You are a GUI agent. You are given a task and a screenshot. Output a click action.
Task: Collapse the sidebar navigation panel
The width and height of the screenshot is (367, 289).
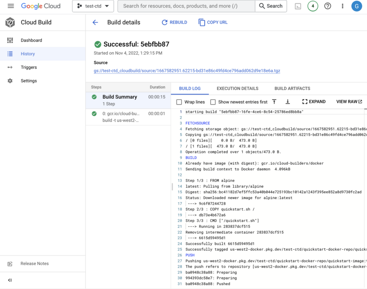(10, 280)
